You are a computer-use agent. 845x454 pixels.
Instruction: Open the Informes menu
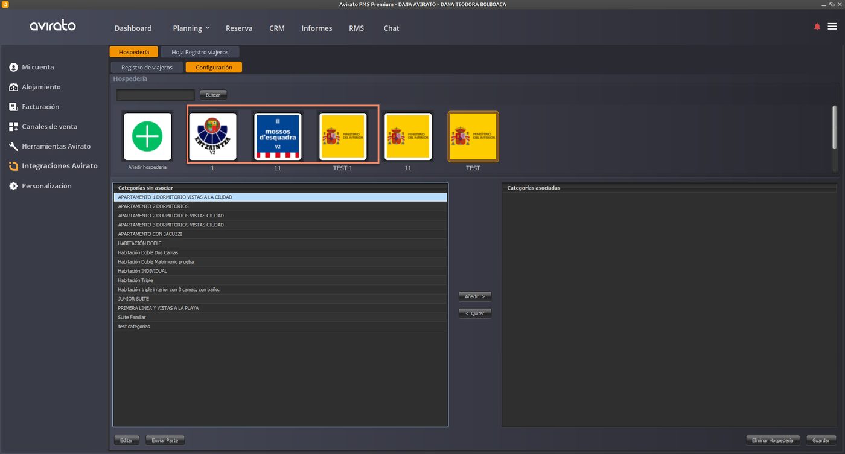tap(317, 28)
